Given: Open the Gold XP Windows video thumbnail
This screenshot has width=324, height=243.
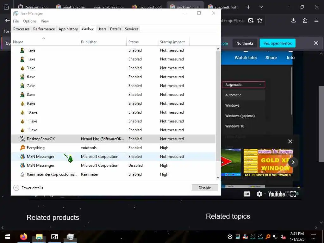Looking at the screenshot, I should pos(268,162).
